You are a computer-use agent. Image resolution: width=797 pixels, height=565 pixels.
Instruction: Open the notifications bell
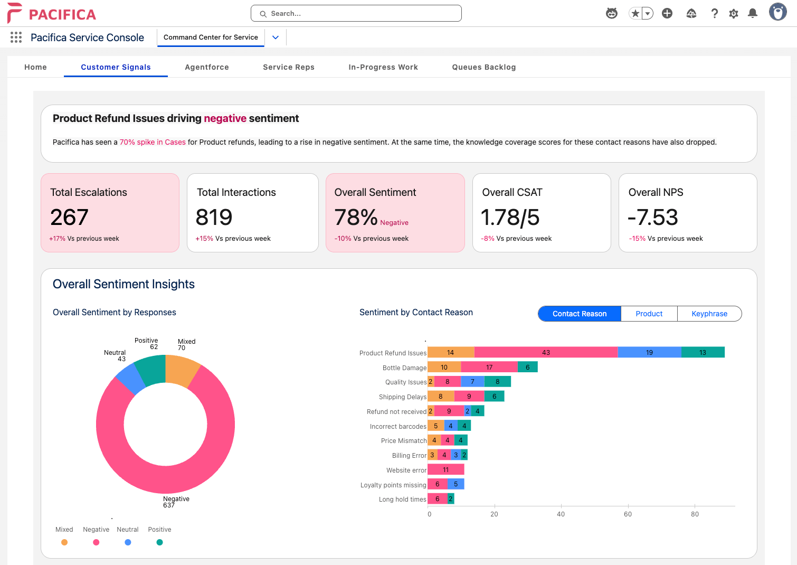753,14
